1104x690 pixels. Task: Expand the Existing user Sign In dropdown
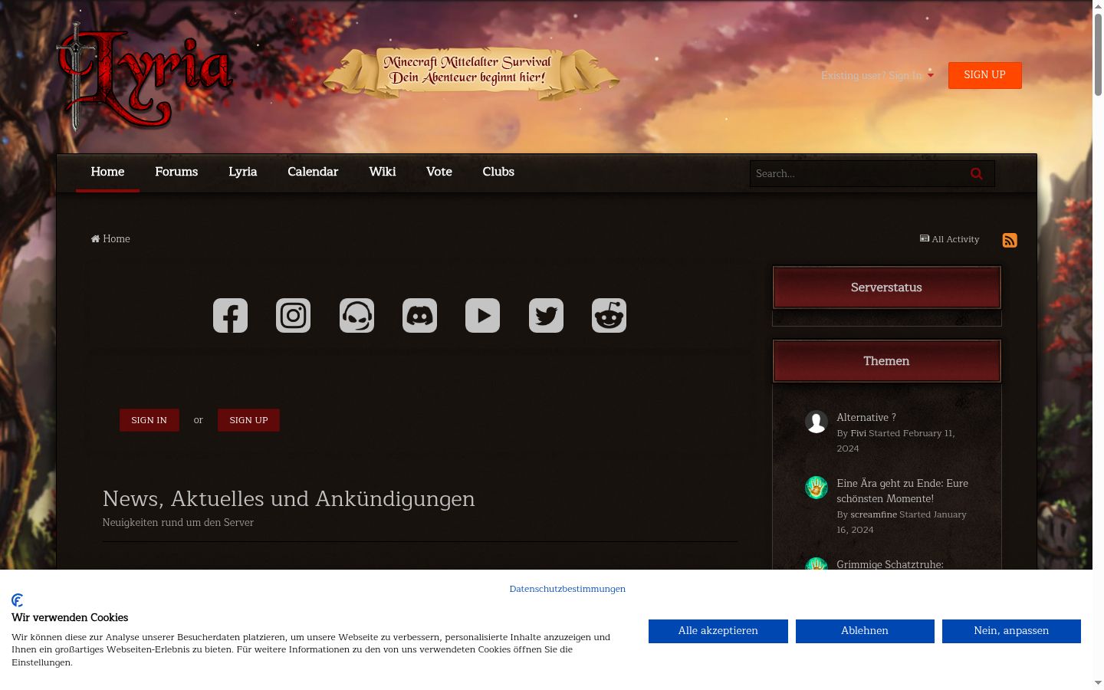(x=878, y=75)
